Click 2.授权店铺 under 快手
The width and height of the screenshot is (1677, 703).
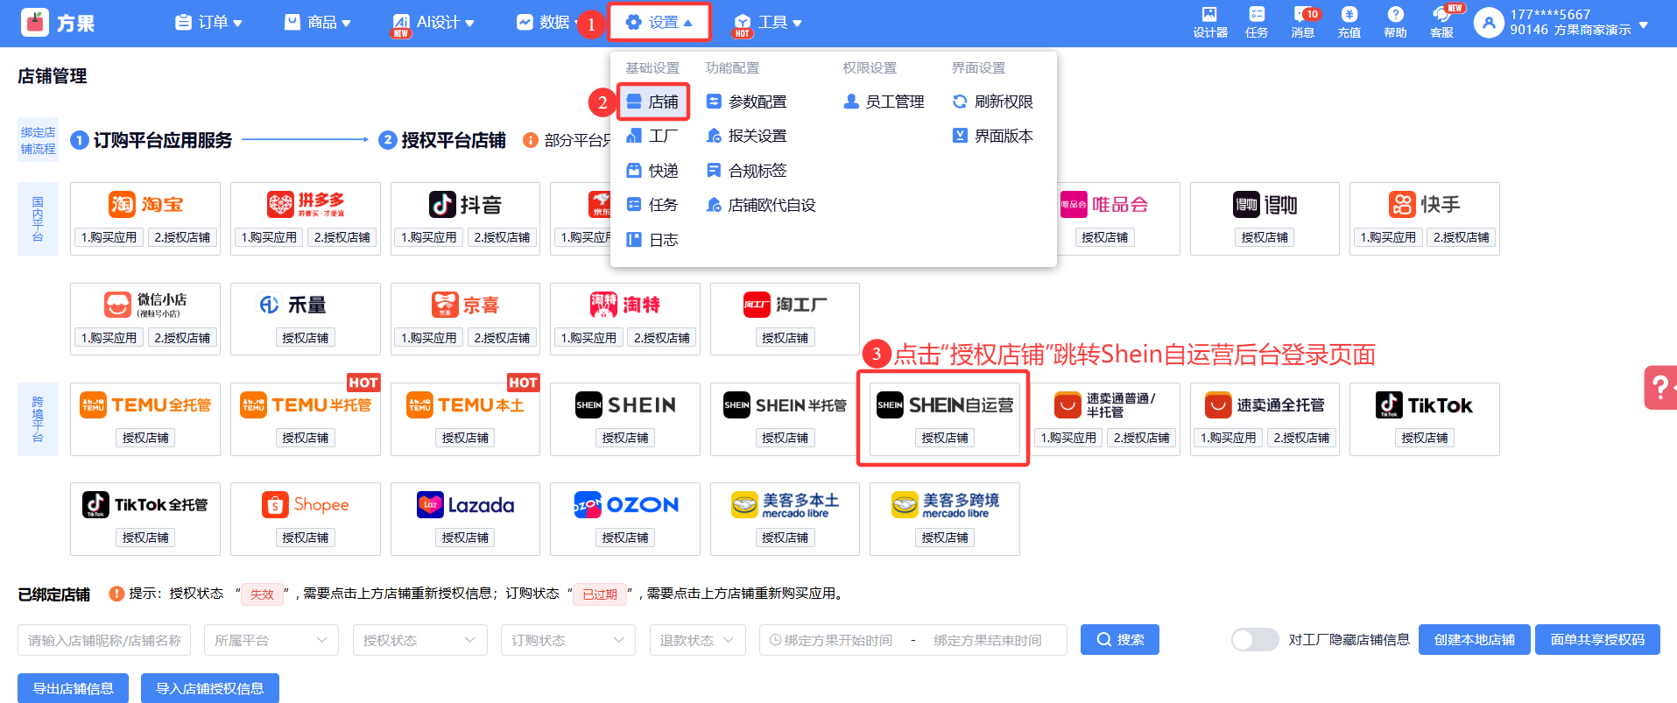tap(1462, 237)
